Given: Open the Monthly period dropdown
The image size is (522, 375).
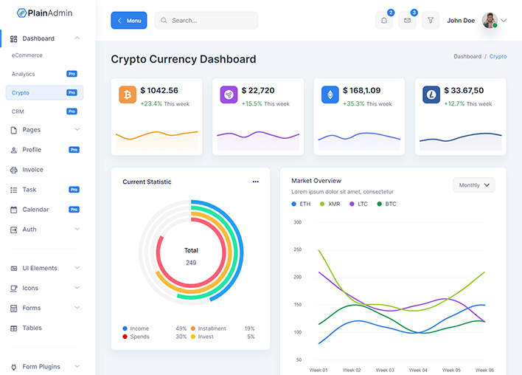Looking at the screenshot, I should pos(473,185).
